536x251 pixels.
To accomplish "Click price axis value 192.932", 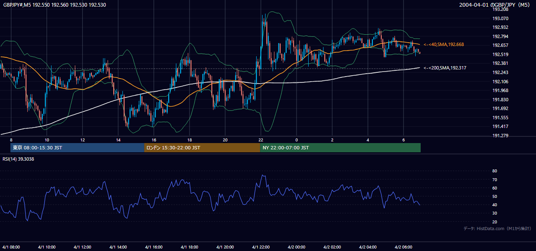I will tap(500, 27).
